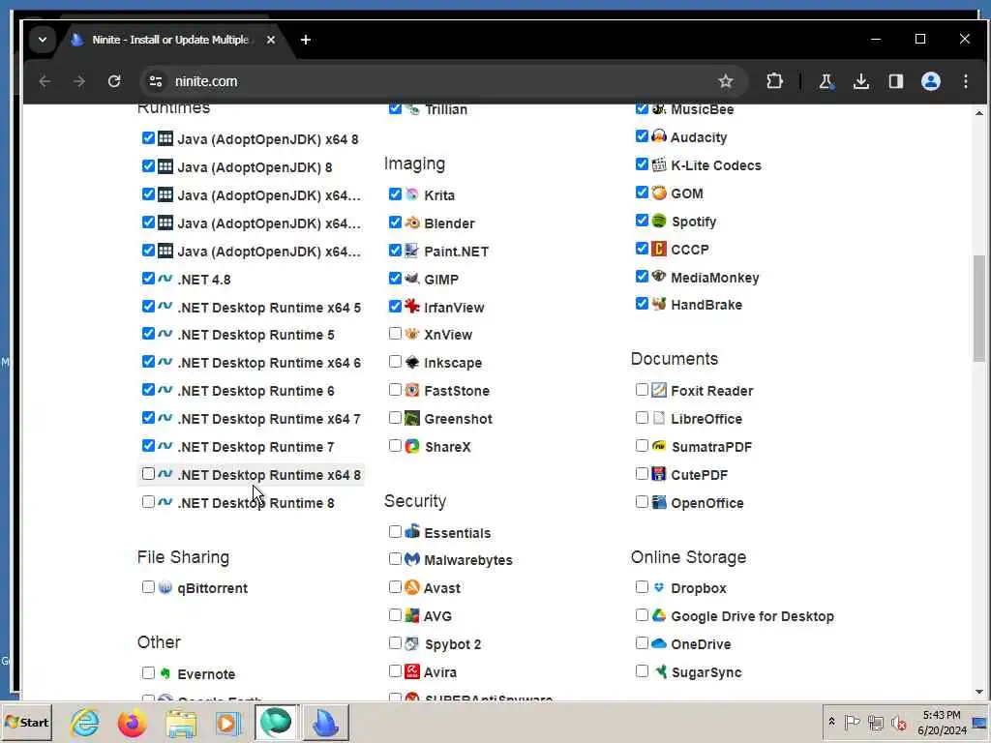Reload the ninite.com page
Screen dimensions: 991x743
click(x=114, y=81)
